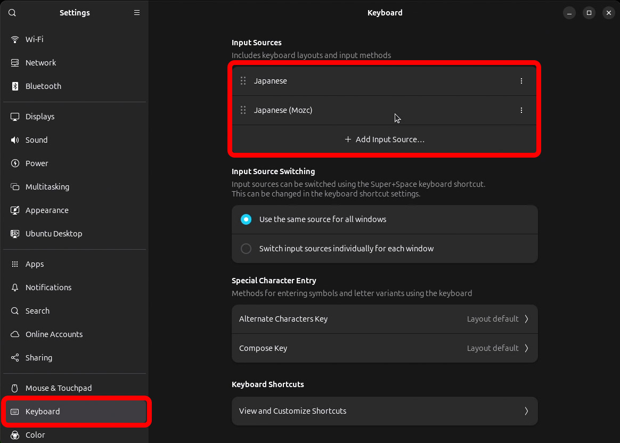The height and width of the screenshot is (443, 620).
Task: Click the Apps grid icon
Action: tap(15, 264)
